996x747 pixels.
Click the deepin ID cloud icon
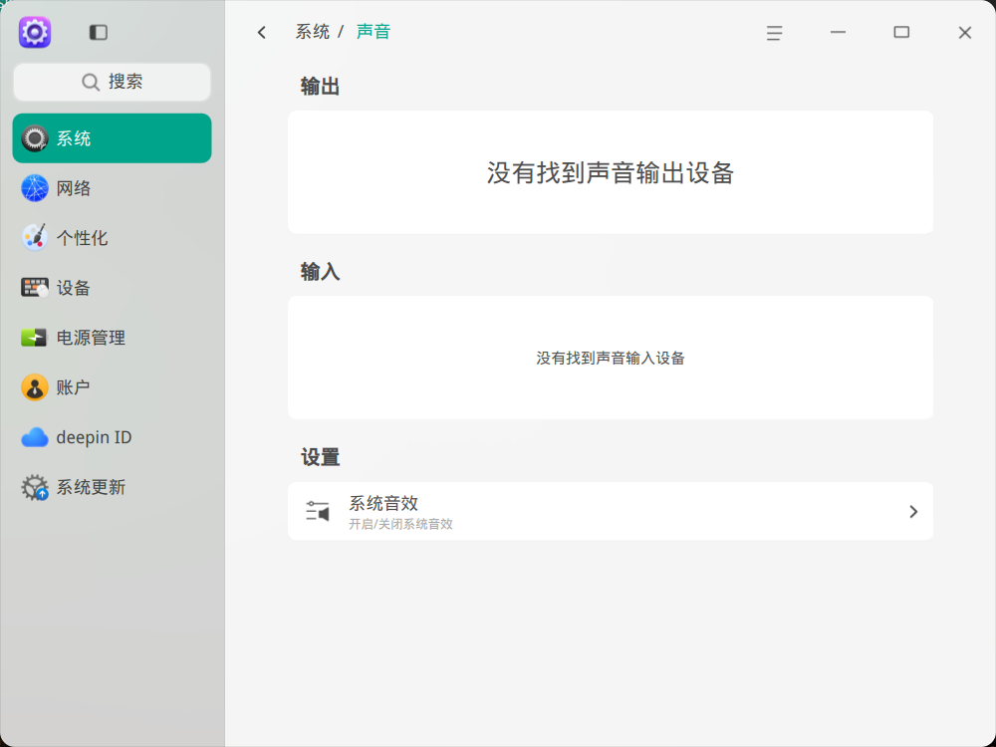point(35,437)
